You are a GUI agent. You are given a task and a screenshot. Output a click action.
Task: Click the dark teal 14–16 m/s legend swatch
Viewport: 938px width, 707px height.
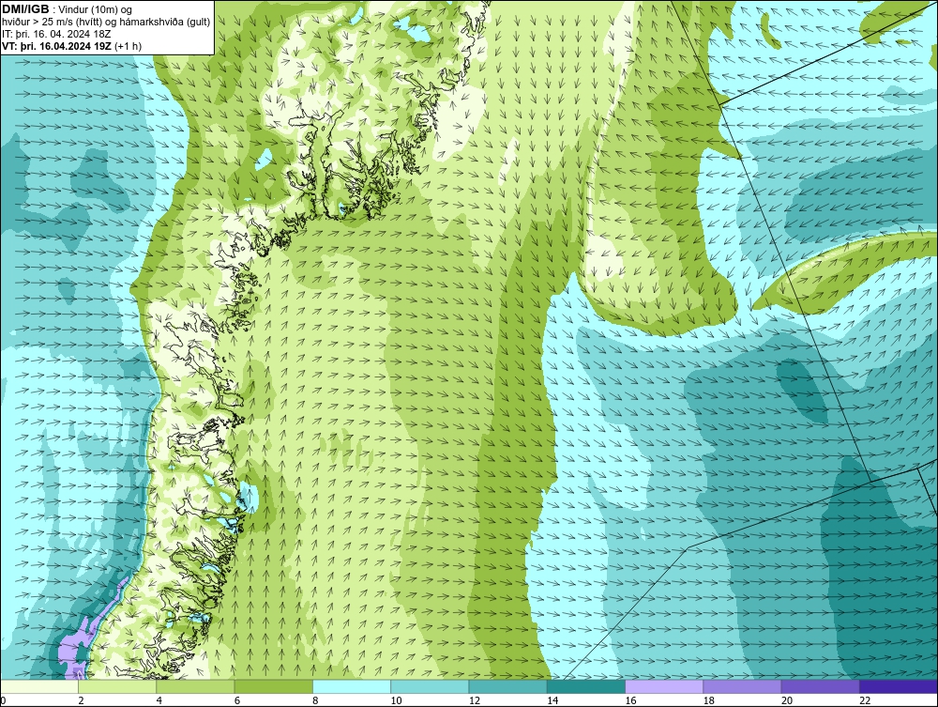pos(585,686)
